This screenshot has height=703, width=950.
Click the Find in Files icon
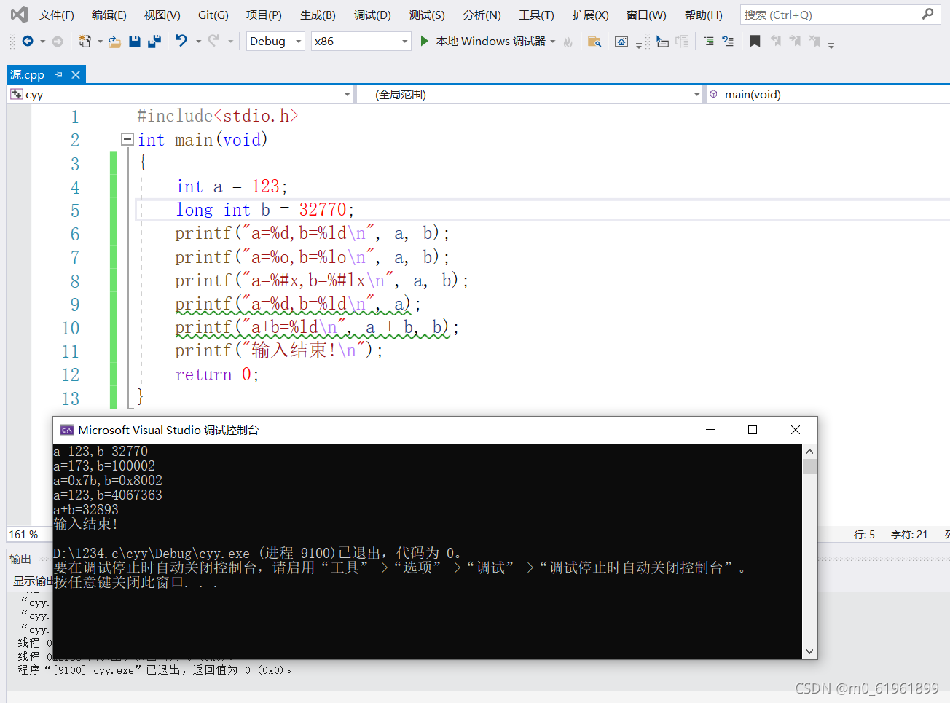594,42
